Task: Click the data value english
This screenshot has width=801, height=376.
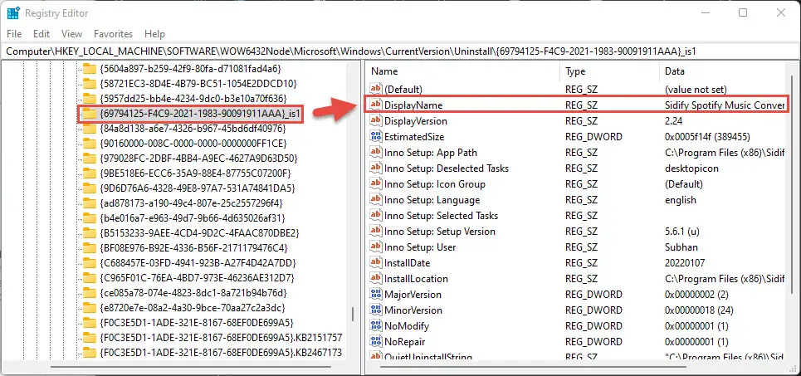Action: point(681,200)
